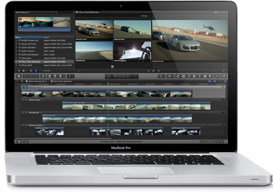Click the Share project export icon

[x=223, y=76]
